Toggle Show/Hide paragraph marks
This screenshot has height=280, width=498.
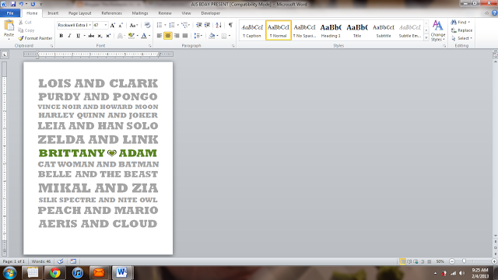[230, 25]
